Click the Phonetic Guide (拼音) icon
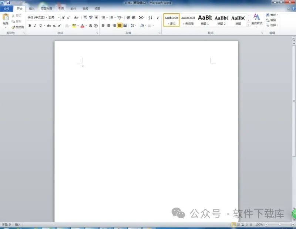Screen dimensions: 296x229 pyautogui.click(x=91, y=17)
